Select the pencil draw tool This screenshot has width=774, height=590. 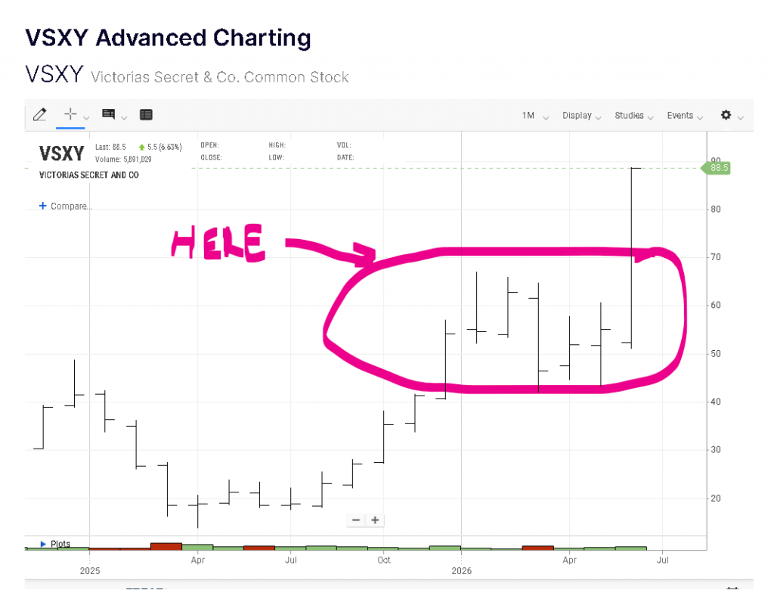pyautogui.click(x=40, y=115)
